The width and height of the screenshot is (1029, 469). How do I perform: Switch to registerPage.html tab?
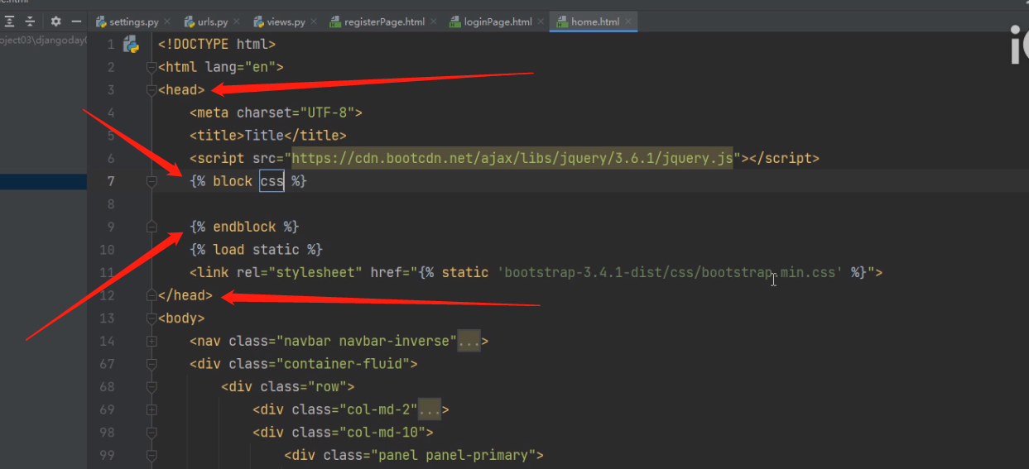click(382, 22)
